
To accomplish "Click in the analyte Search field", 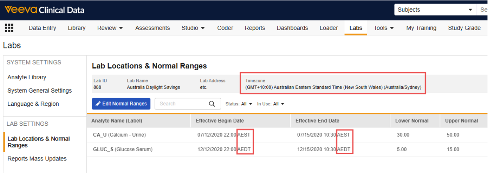I will point(182,104).
